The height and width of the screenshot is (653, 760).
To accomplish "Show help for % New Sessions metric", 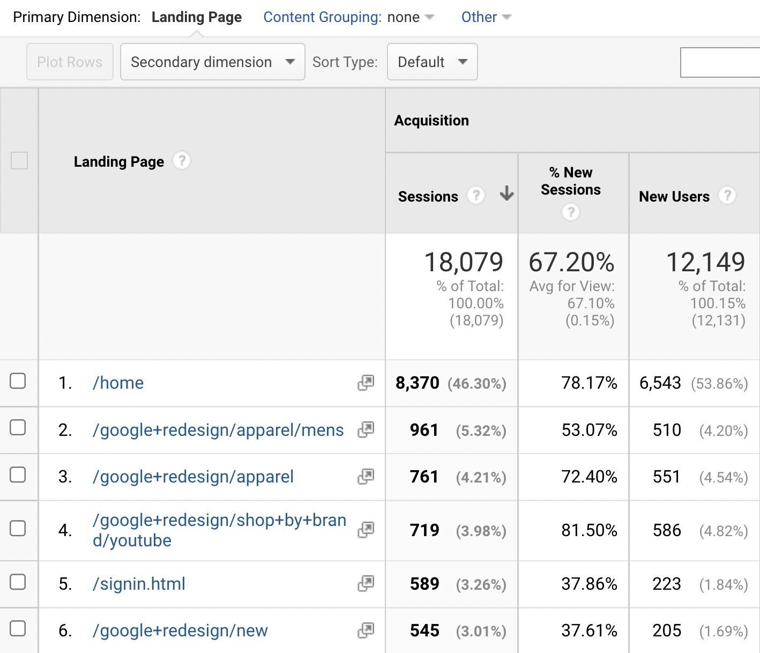I will coord(571,212).
